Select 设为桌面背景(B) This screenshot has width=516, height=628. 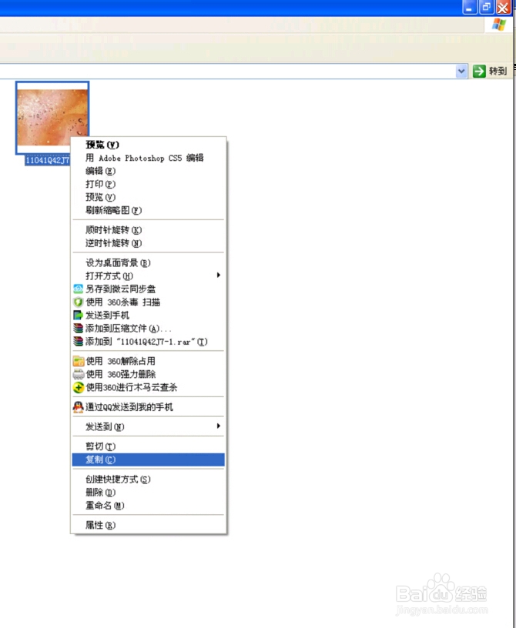(x=149, y=262)
